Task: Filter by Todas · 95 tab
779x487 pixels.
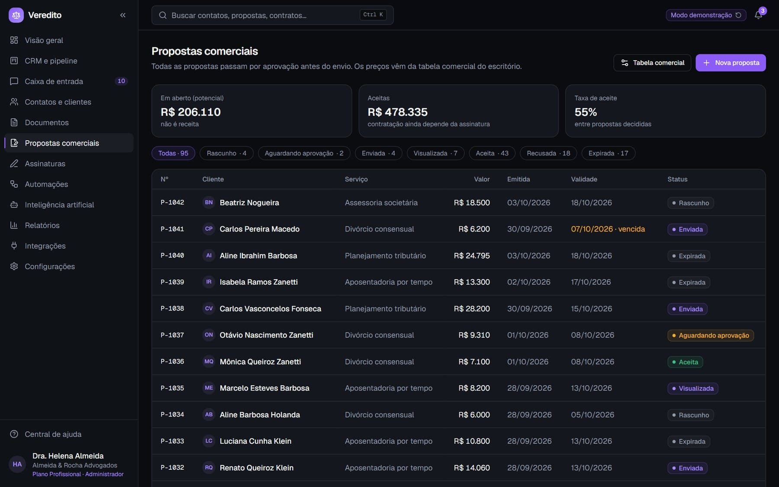Action: 173,153
